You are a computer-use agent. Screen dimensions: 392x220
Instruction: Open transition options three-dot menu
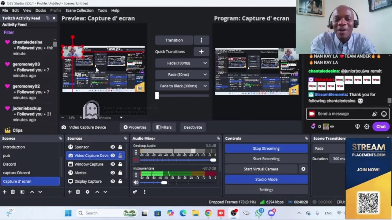pos(201,40)
